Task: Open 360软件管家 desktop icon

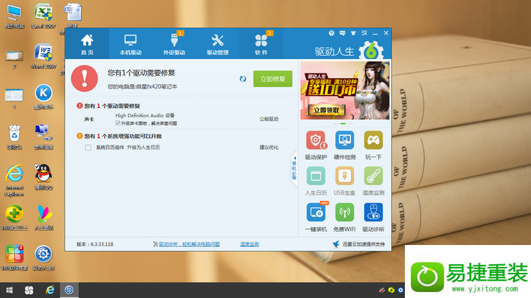Action: (14, 258)
